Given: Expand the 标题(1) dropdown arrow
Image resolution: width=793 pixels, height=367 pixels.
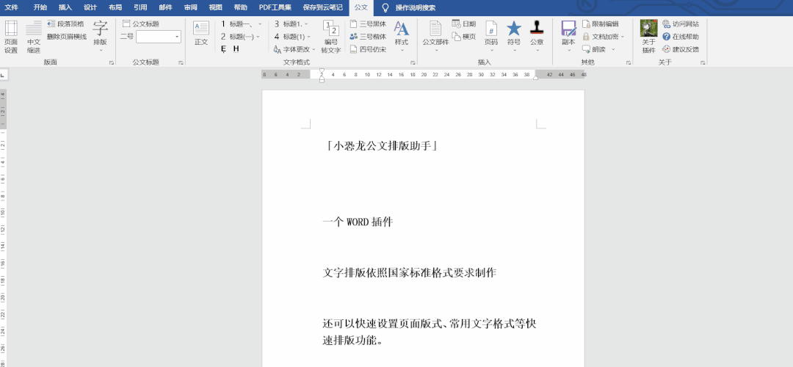Looking at the screenshot, I should coord(308,37).
